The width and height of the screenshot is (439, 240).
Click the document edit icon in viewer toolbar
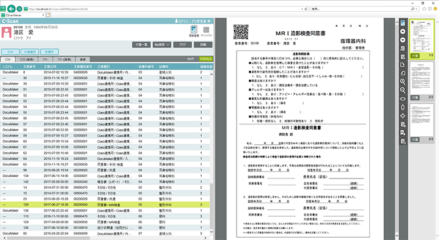(403, 133)
